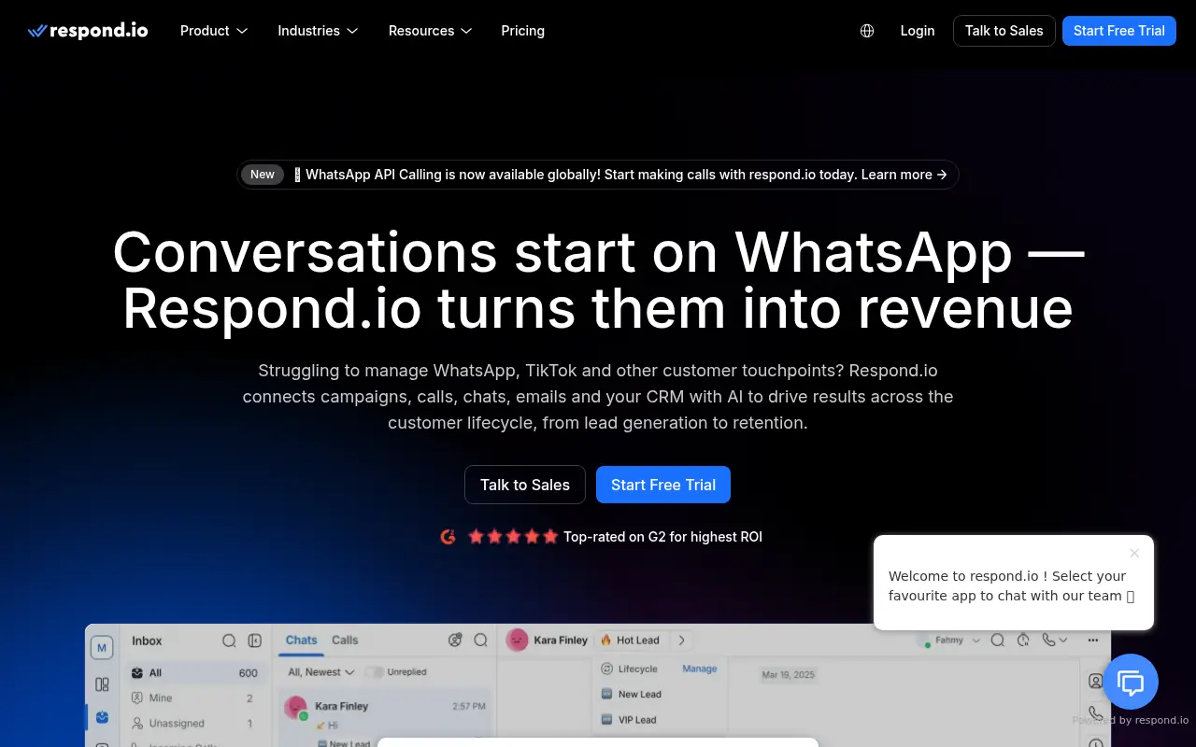Click the collapse sidebar icon beside Inbox search
1196x747 pixels.
point(254,641)
